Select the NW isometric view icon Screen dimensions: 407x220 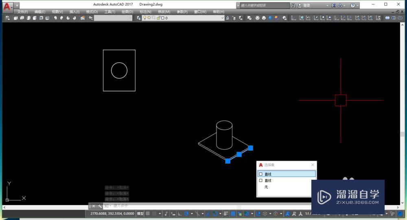click(74, 18)
